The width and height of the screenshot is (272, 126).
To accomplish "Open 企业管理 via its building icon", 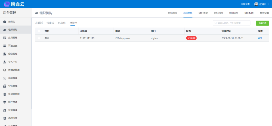I will [5, 54].
